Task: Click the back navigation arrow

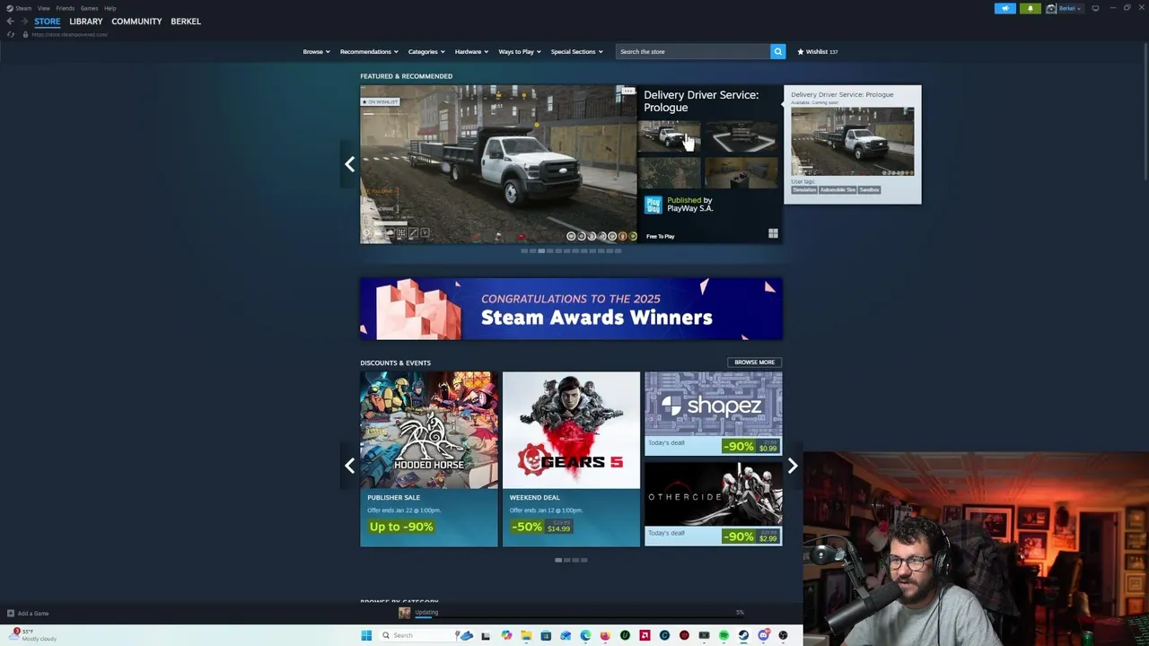Action: tap(10, 21)
